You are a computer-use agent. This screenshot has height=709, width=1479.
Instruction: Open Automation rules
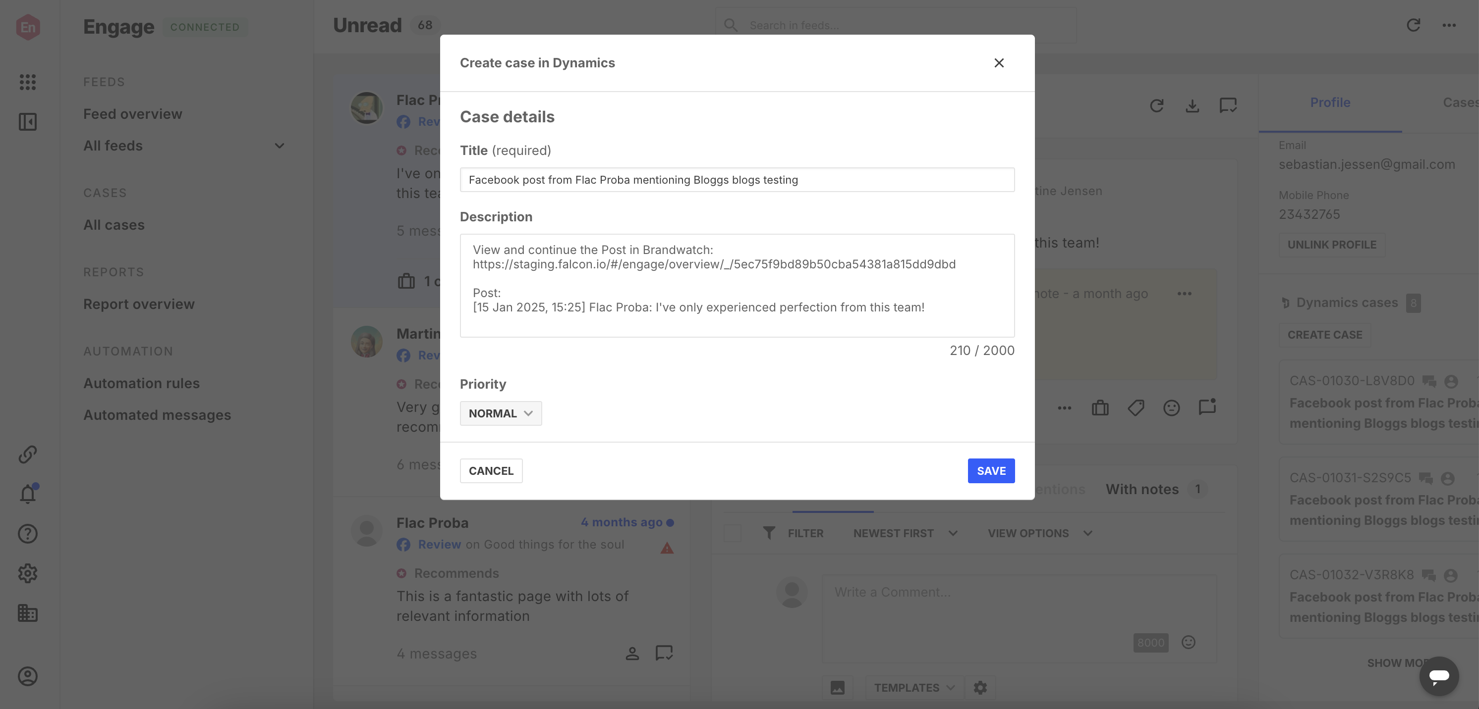(141, 383)
